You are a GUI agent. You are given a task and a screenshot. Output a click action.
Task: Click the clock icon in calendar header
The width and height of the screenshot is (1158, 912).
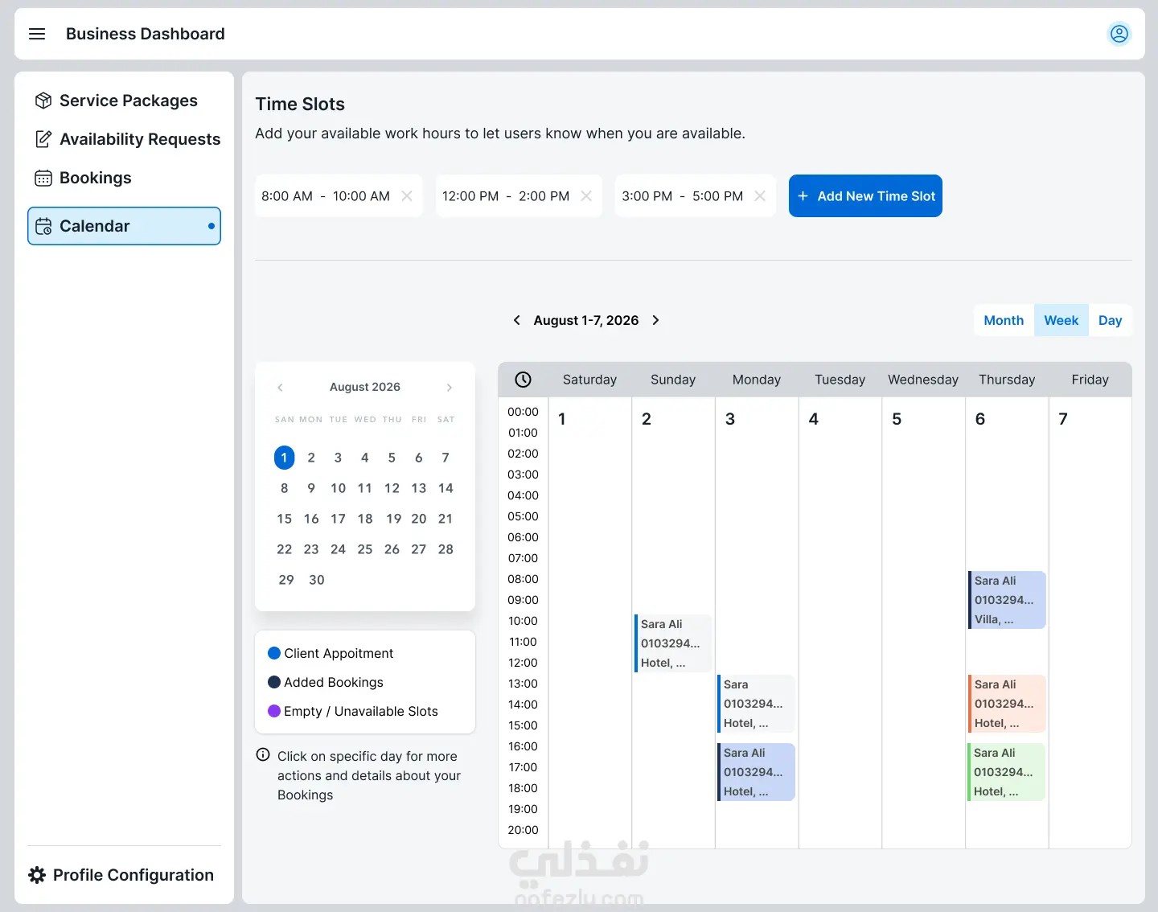click(523, 380)
